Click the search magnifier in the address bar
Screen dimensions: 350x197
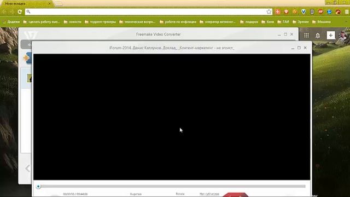pyautogui.click(x=28, y=11)
